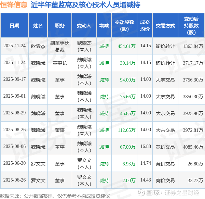Click the average price 16.88
The width and height of the screenshot is (205, 199).
146,147
